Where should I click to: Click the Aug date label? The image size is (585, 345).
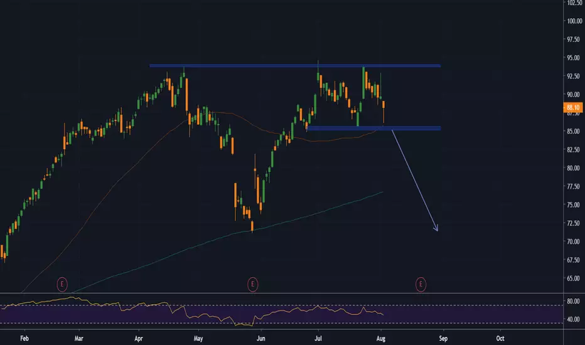(x=381, y=339)
